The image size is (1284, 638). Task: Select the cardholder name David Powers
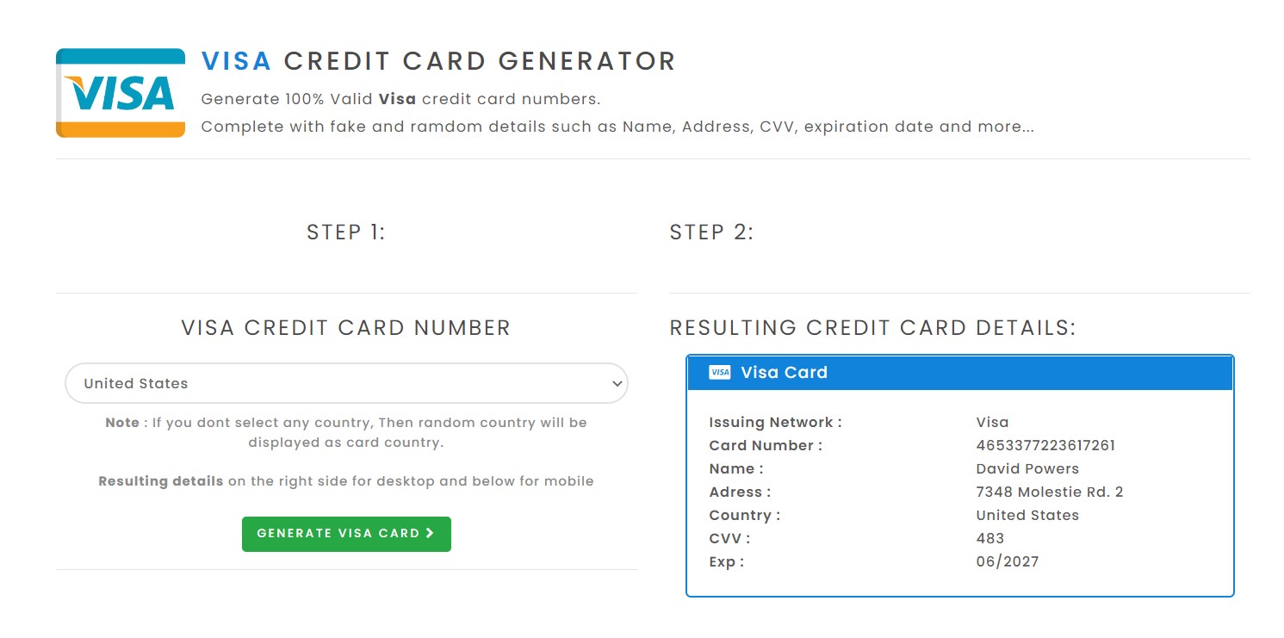pos(1027,468)
